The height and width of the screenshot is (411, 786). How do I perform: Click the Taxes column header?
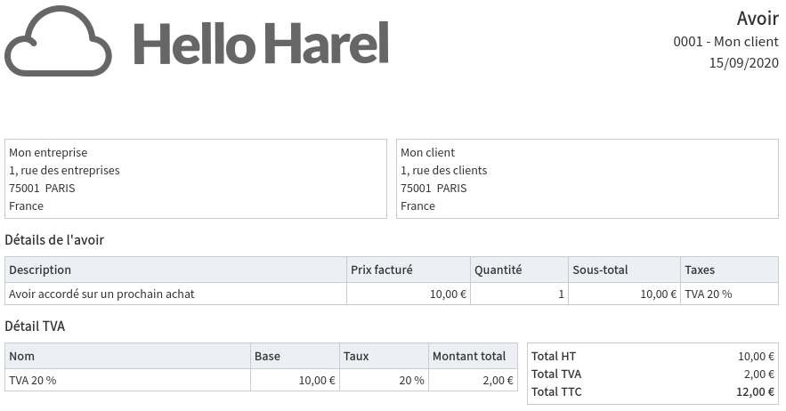pyautogui.click(x=699, y=270)
